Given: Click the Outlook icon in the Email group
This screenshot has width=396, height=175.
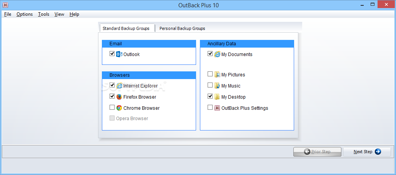Looking at the screenshot, I should [x=119, y=54].
